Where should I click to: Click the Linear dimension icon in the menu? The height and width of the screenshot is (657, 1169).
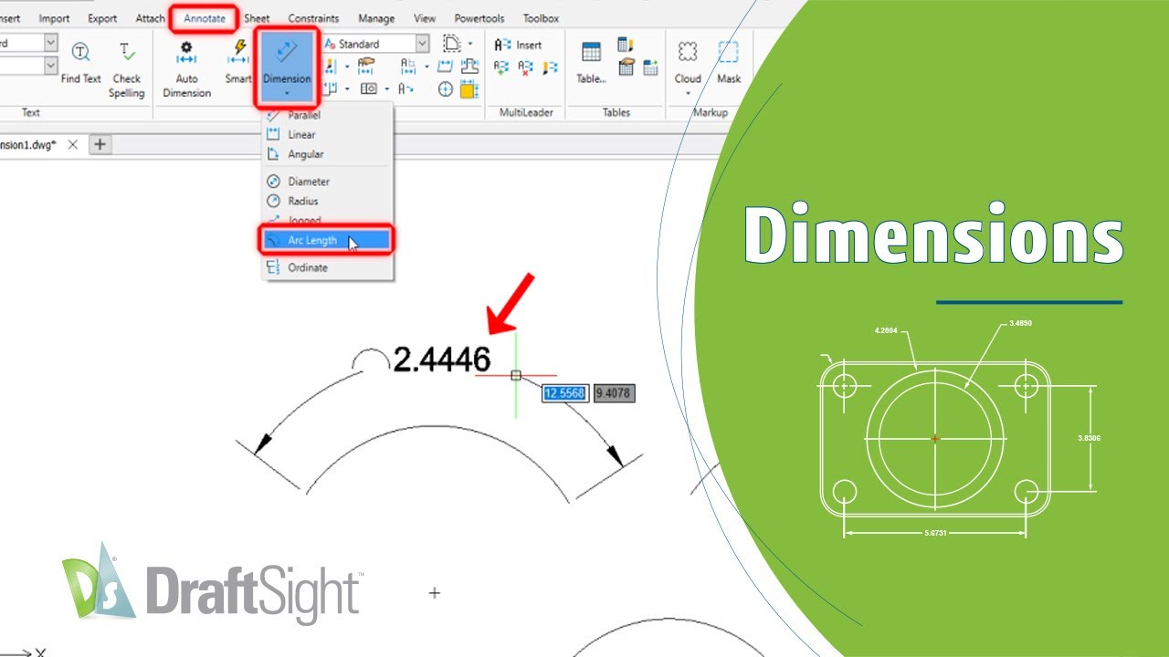click(x=272, y=134)
